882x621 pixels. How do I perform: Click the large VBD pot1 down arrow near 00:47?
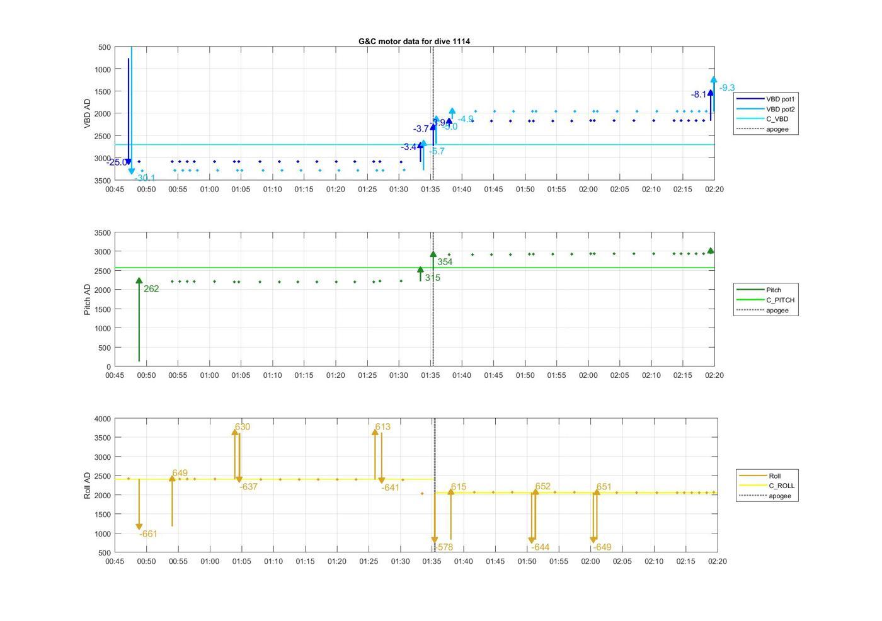(x=129, y=112)
